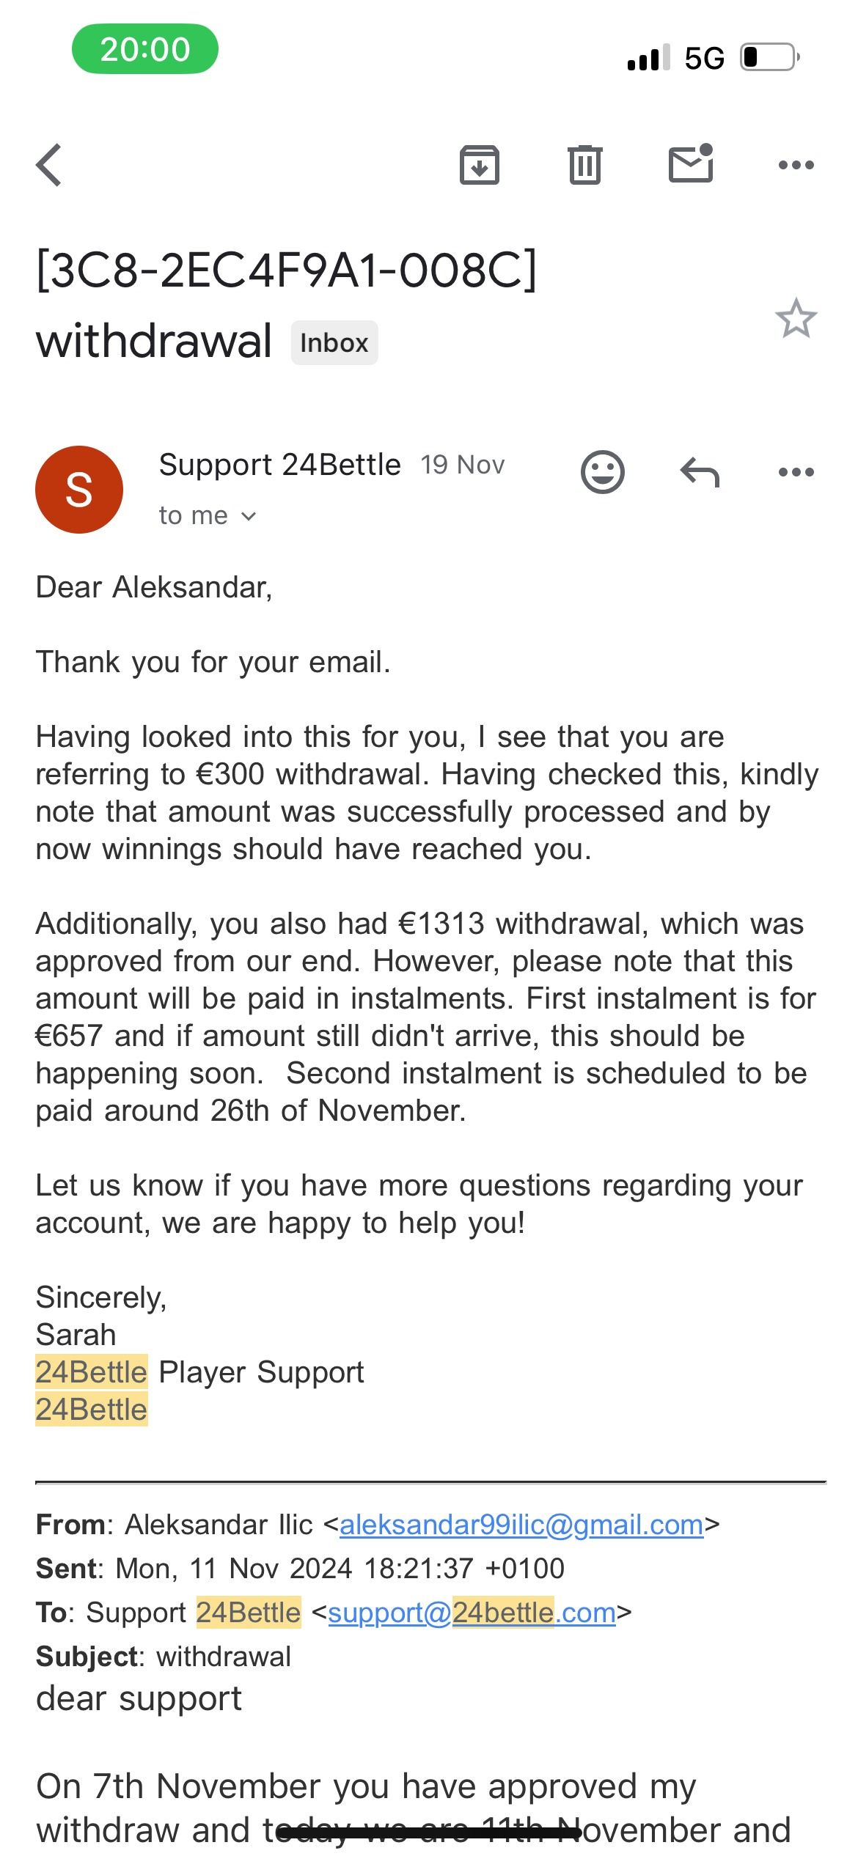
Task: Open the red S sender avatar
Action: pos(79,490)
